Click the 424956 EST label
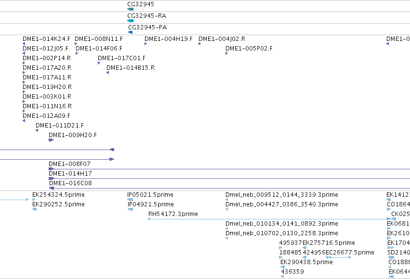 tap(314, 253)
